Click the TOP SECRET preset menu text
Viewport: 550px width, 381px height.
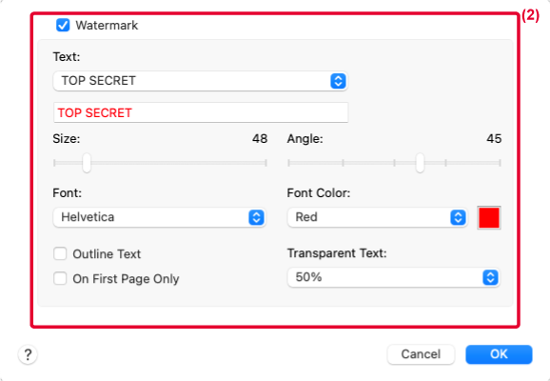(x=99, y=81)
